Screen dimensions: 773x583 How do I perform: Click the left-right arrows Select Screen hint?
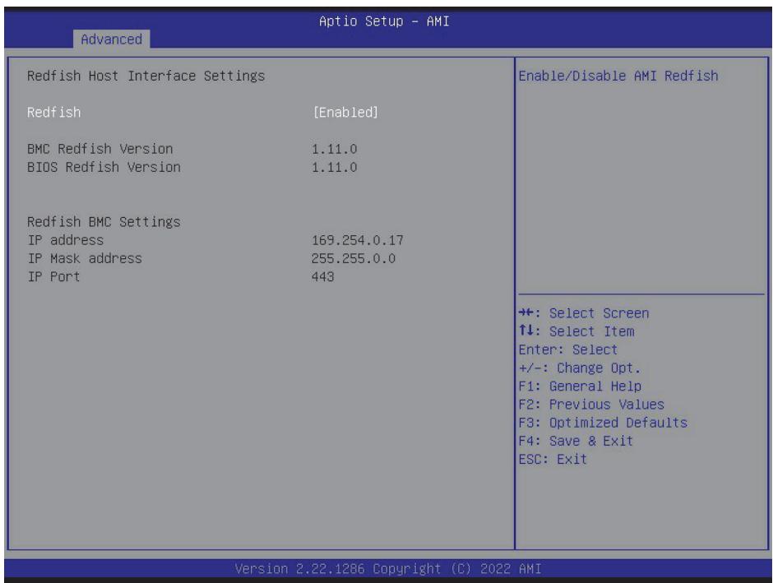point(584,313)
